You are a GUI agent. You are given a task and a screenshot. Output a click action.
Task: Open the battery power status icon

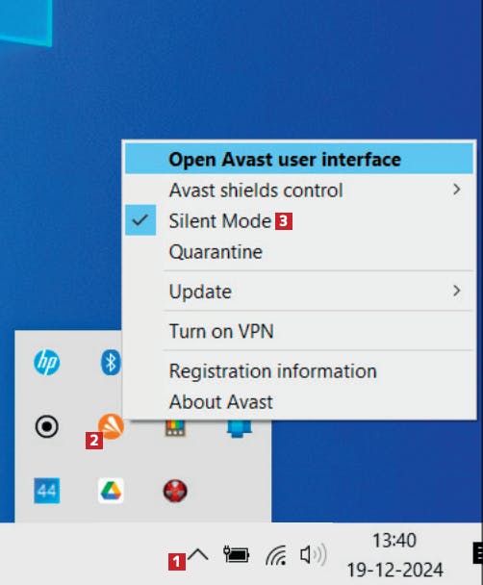click(236, 554)
